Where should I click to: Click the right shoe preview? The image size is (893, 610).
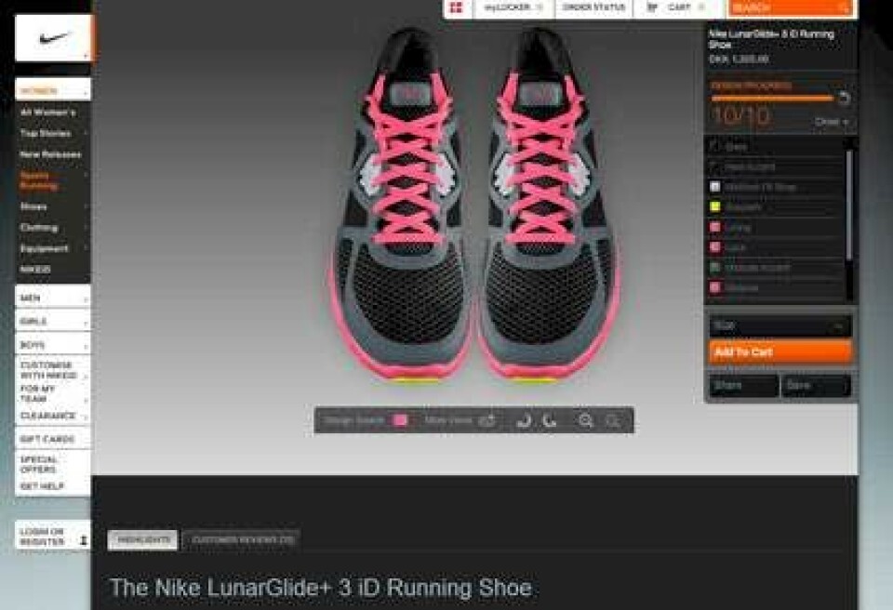[548, 206]
